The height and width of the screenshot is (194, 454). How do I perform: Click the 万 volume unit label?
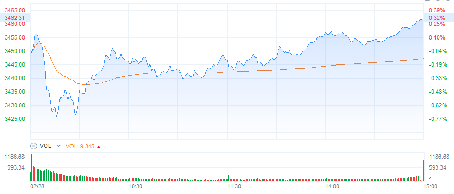432,176
